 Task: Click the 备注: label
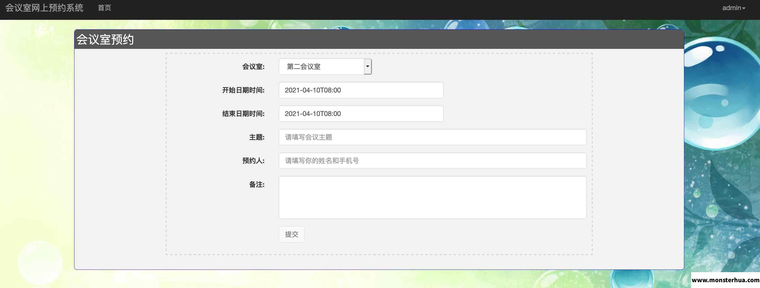(257, 185)
